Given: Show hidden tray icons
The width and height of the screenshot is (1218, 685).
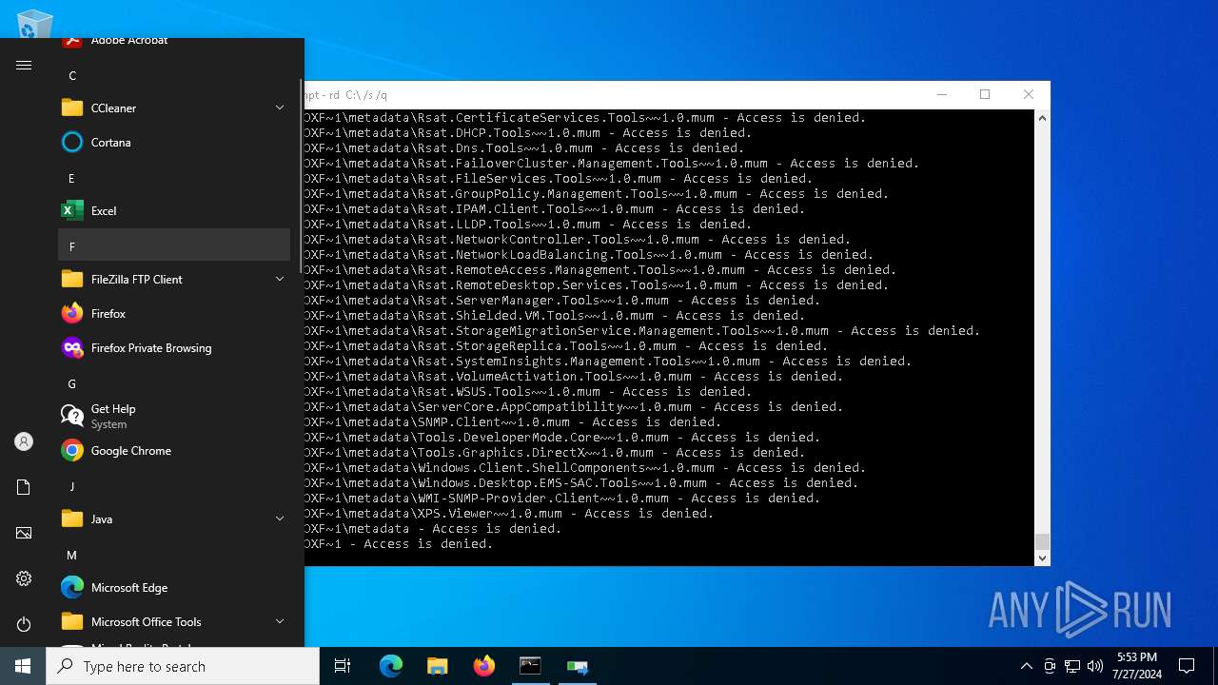Looking at the screenshot, I should [1026, 666].
